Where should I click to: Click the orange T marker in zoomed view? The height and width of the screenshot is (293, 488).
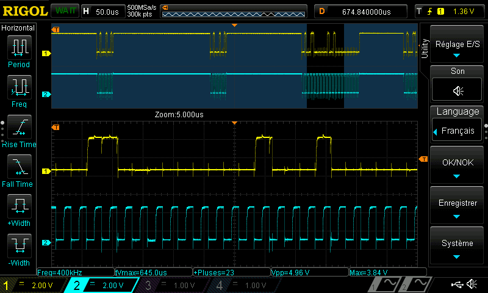(x=56, y=128)
